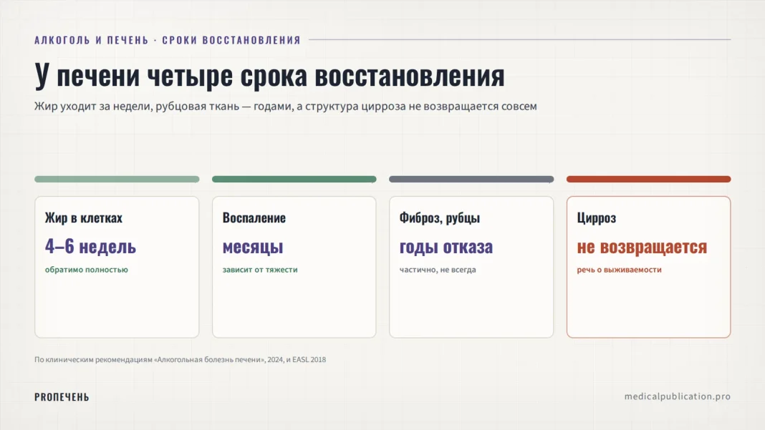This screenshot has height=430, width=765.
Task: Click the note 'частично, не всегда'
Action: click(438, 270)
